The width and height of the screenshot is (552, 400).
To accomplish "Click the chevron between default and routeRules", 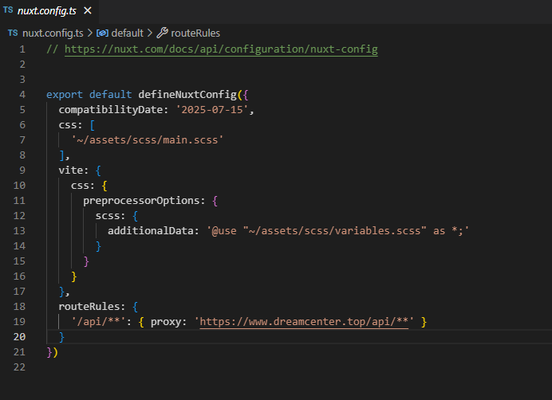I will point(149,33).
